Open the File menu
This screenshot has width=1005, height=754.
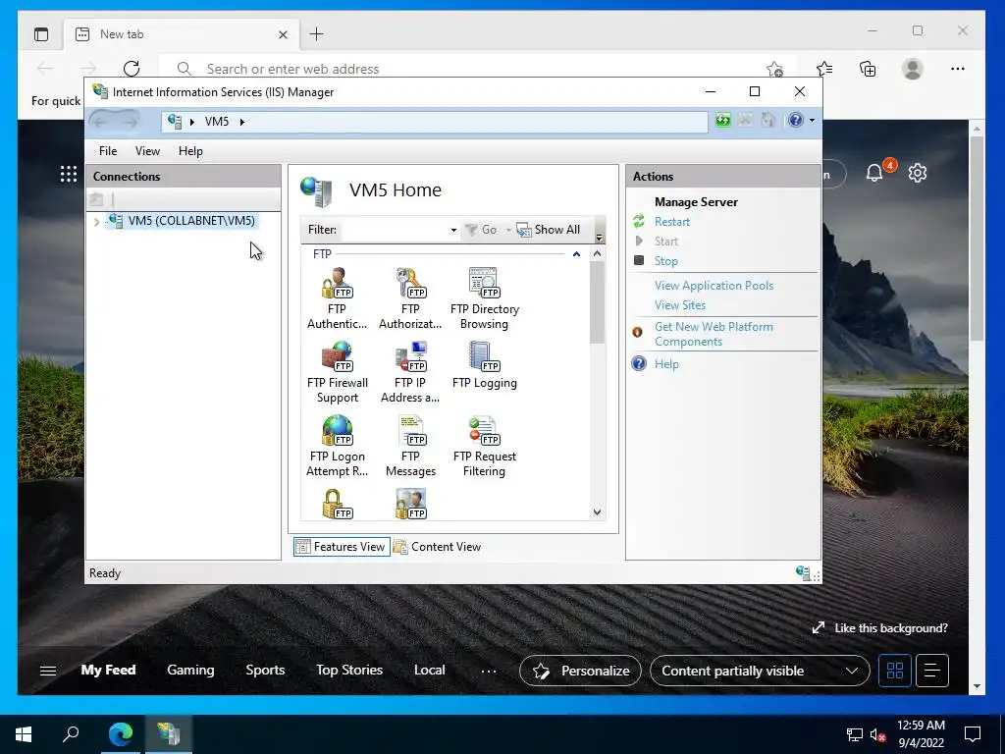point(108,150)
